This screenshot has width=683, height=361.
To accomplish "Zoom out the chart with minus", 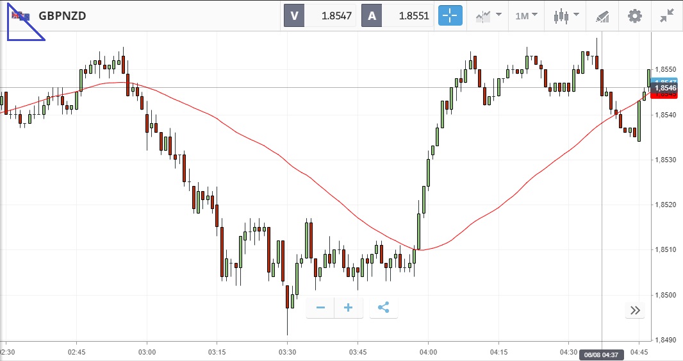I will point(320,308).
